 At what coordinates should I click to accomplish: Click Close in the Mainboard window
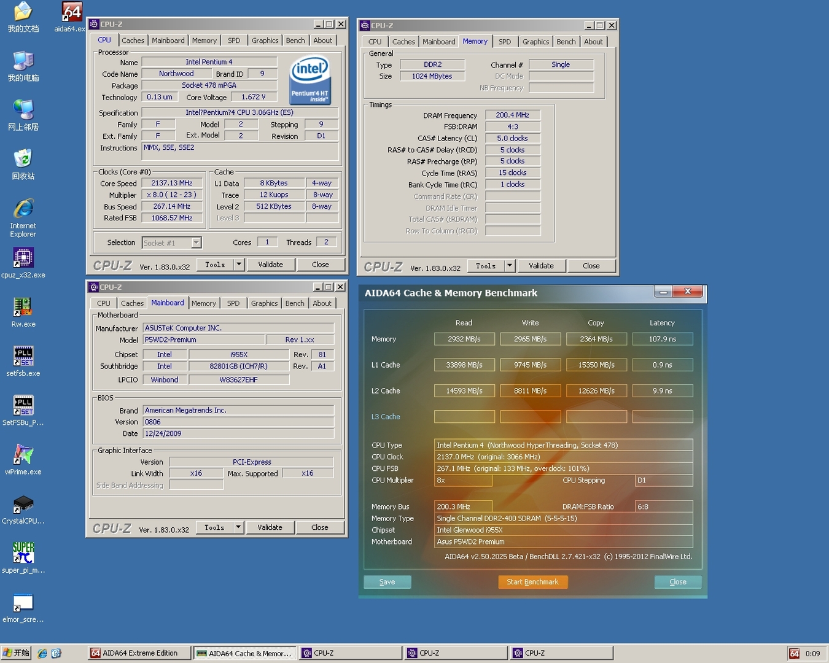[x=320, y=527]
